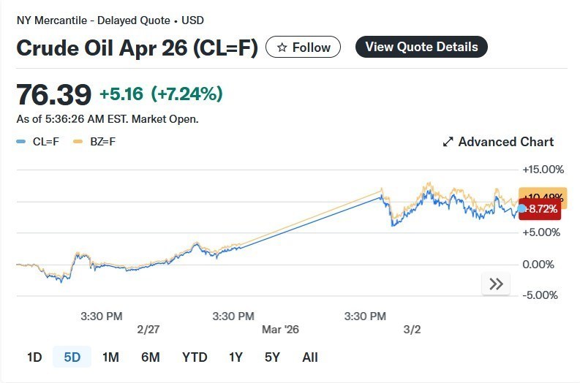Select the 5D time range tab
This screenshot has height=383, width=580.
[72, 357]
